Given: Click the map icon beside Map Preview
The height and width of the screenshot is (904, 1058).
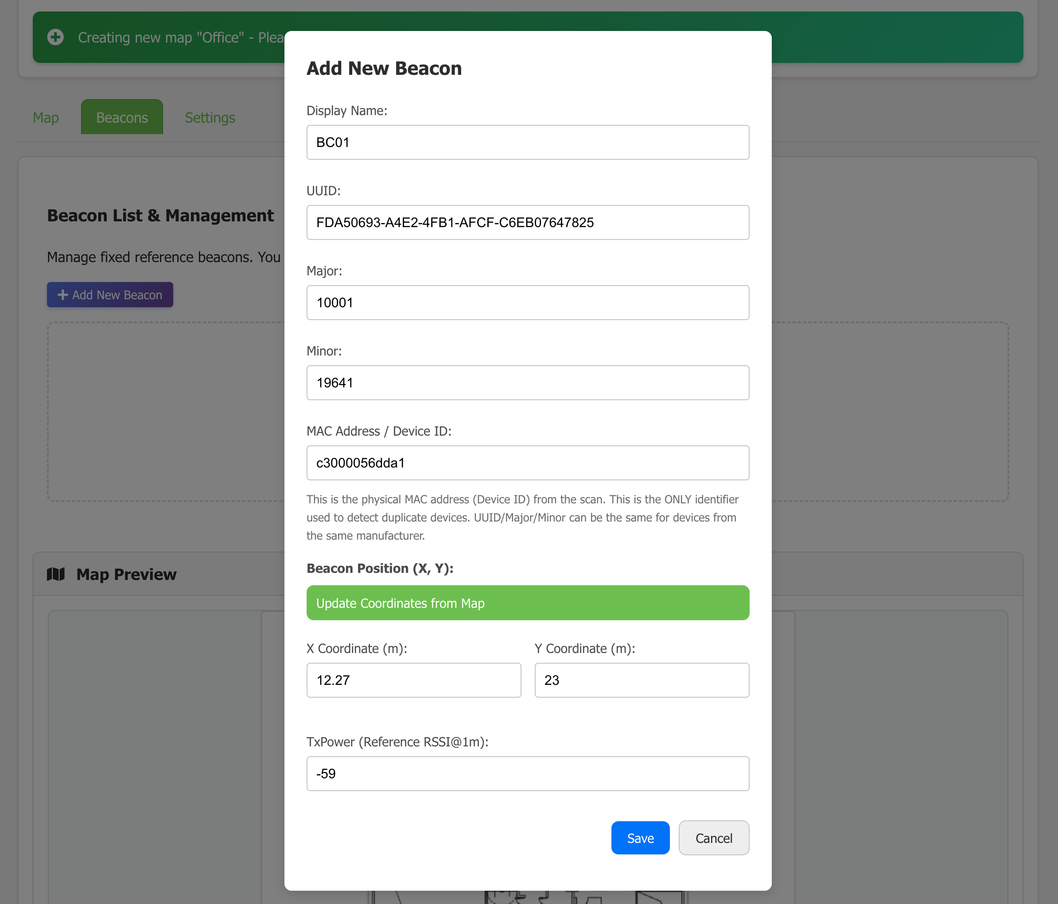Looking at the screenshot, I should pyautogui.click(x=56, y=575).
